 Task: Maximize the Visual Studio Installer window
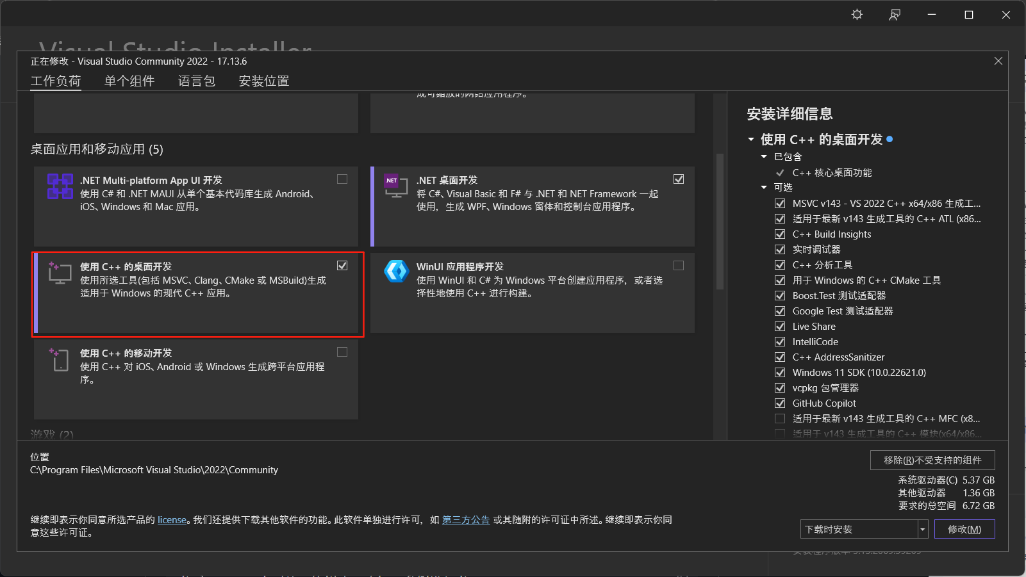pyautogui.click(x=969, y=15)
